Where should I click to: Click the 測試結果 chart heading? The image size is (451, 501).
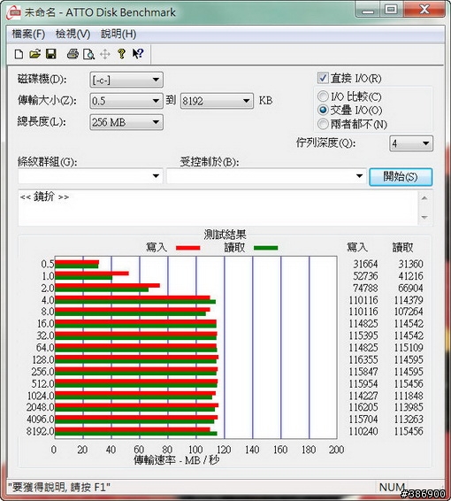pos(225,235)
